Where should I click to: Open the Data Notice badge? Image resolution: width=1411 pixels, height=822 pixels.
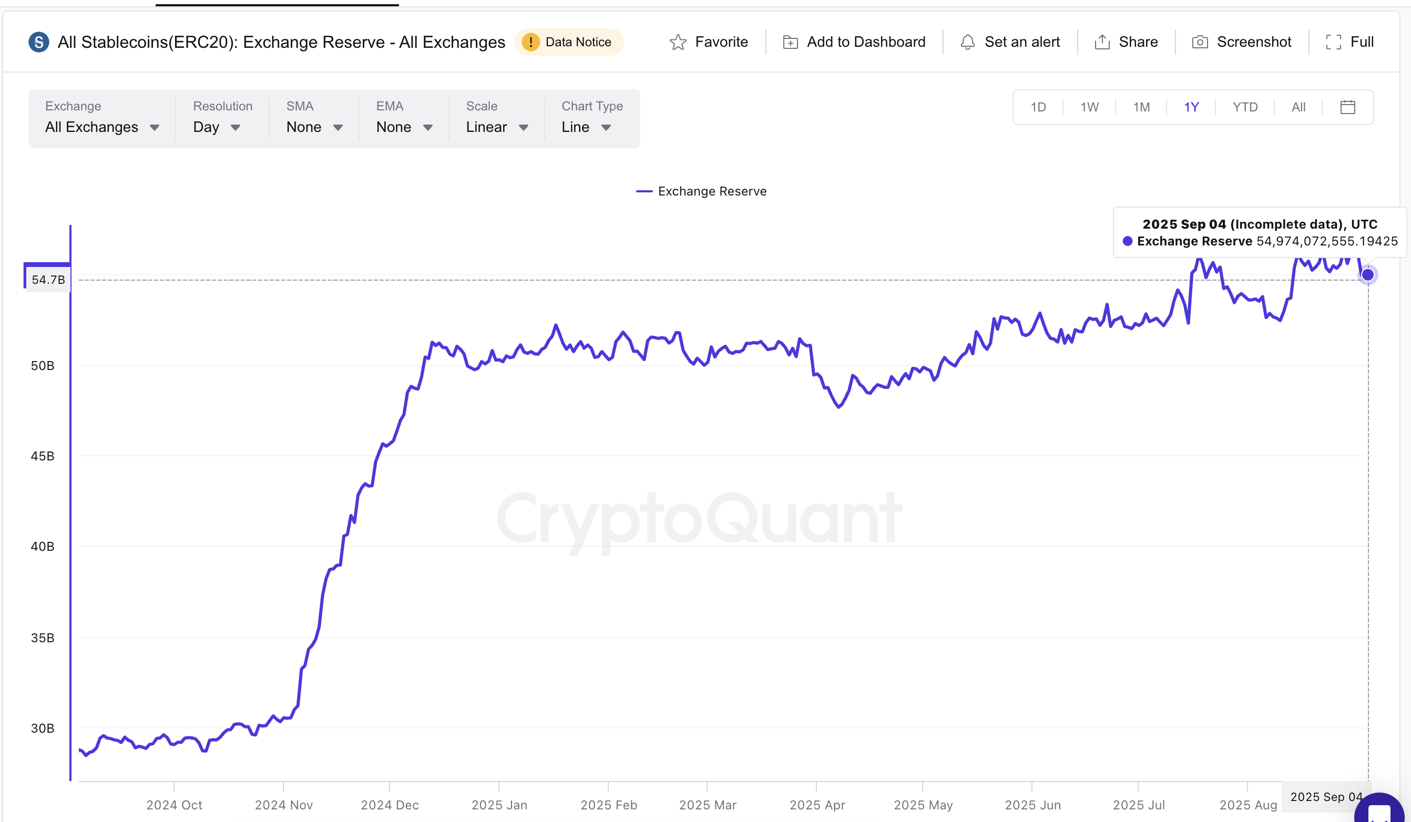click(x=568, y=42)
